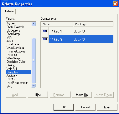
Task: Click the Hide button
Action: [38, 95]
